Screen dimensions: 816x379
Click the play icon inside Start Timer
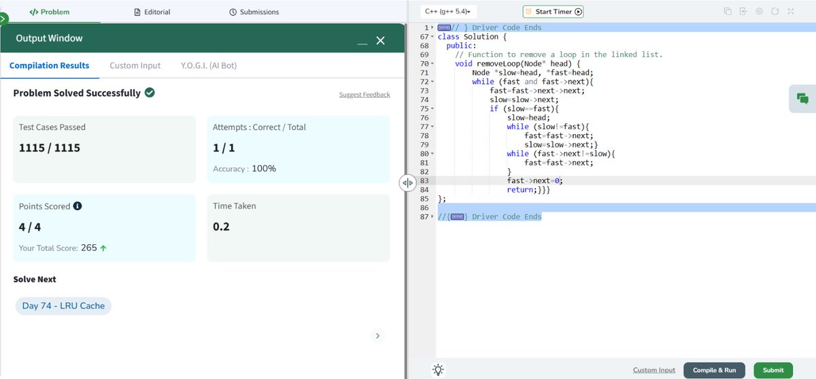578,12
